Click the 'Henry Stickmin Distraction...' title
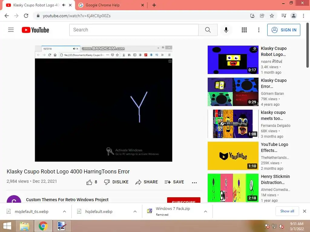 pyautogui.click(x=275, y=179)
